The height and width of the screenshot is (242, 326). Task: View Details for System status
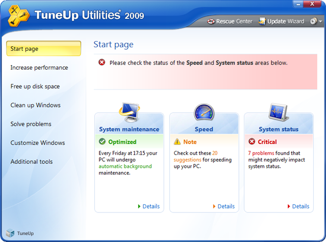point(298,206)
